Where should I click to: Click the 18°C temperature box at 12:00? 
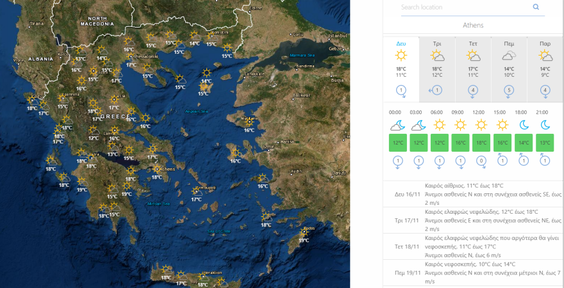(x=480, y=143)
